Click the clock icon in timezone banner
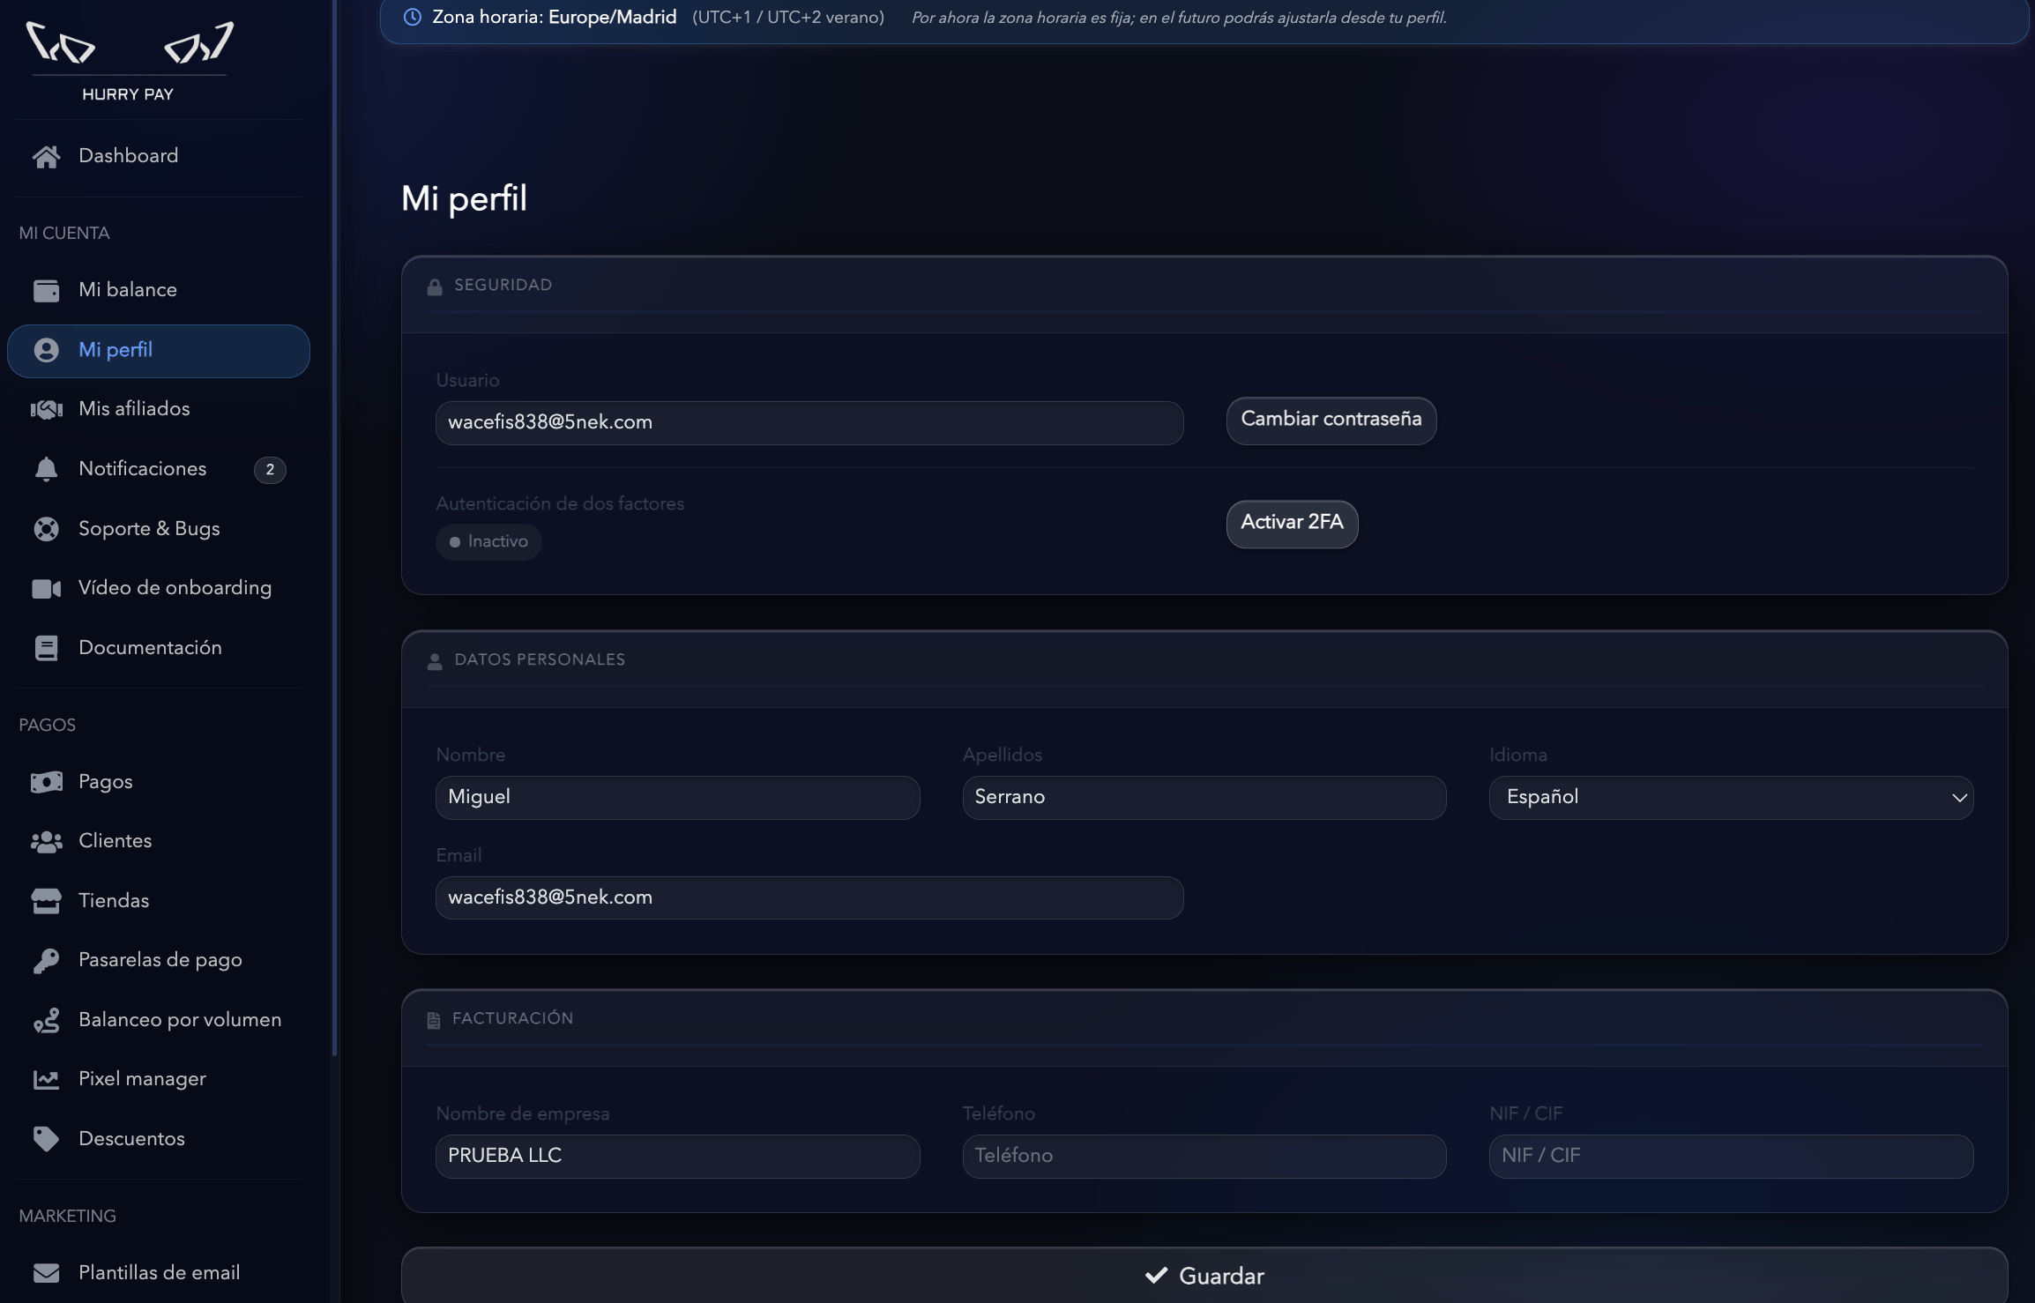 click(x=412, y=17)
